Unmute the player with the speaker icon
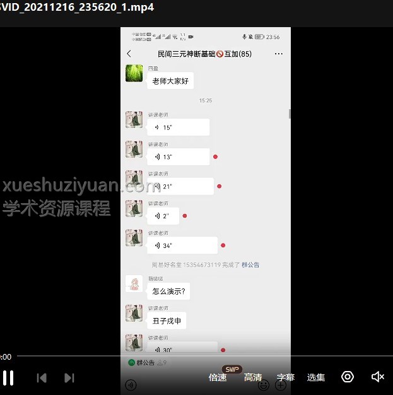The width and height of the screenshot is (393, 395). coord(377,377)
